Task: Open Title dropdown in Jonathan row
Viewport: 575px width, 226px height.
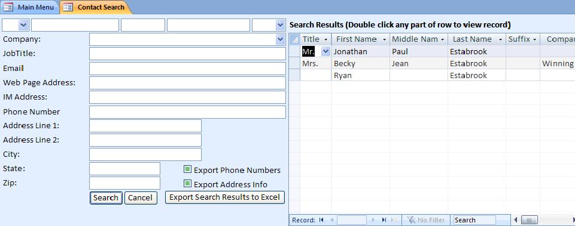Action: (x=325, y=51)
